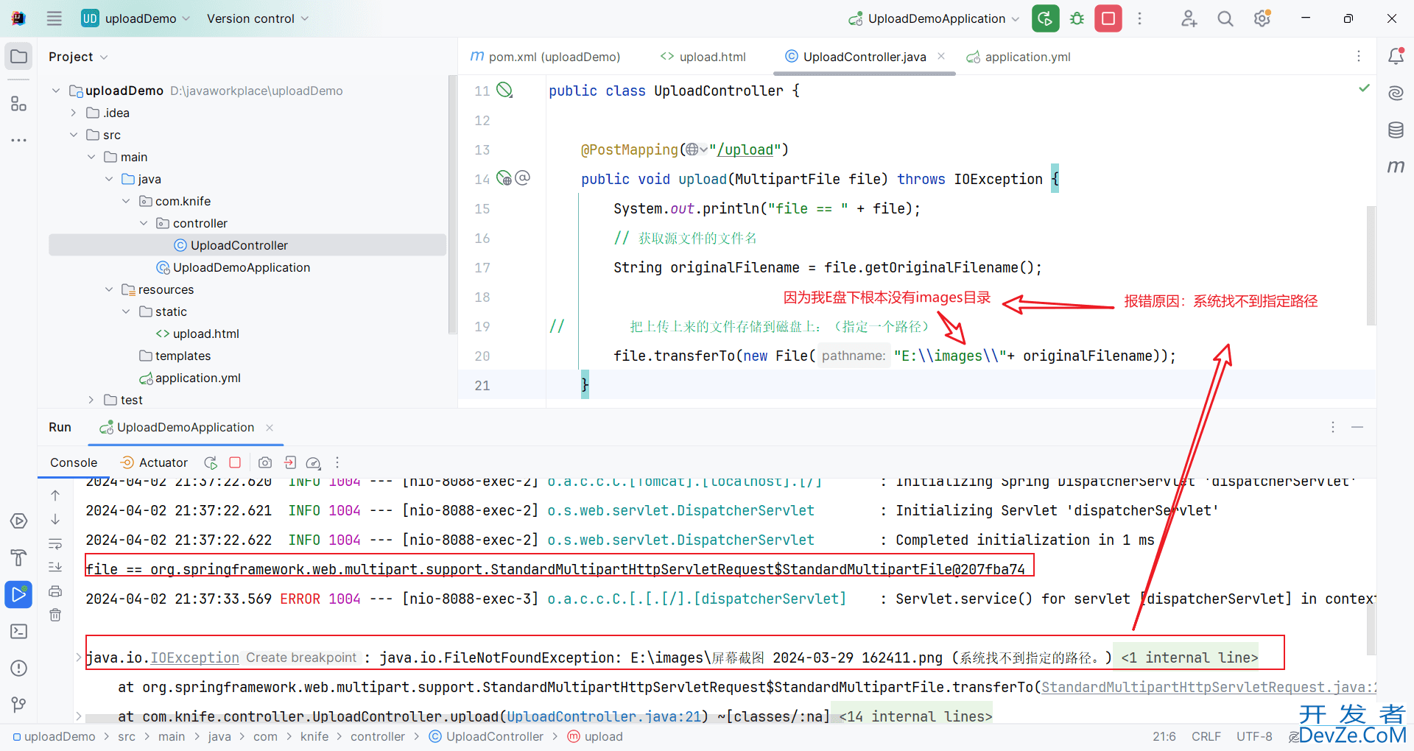The image size is (1414, 751).
Task: Click the console exit icon
Action: (x=290, y=462)
